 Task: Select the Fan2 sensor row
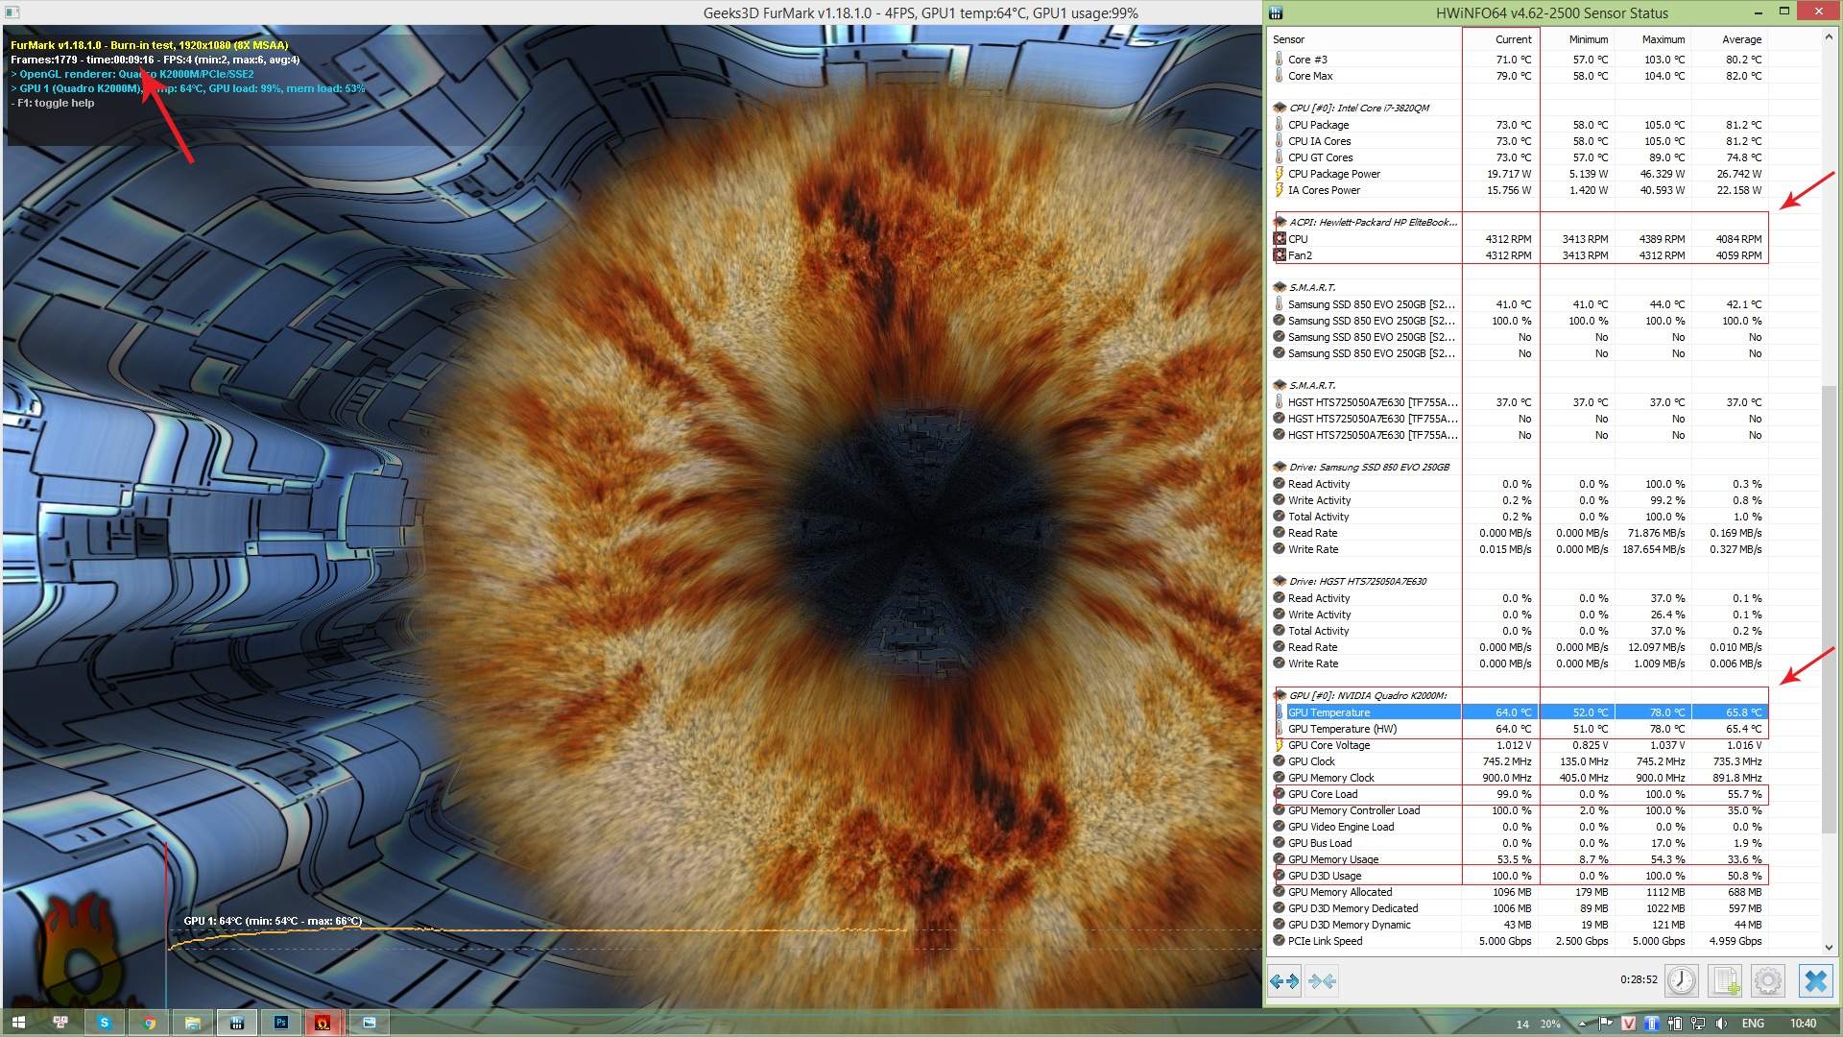pos(1519,255)
